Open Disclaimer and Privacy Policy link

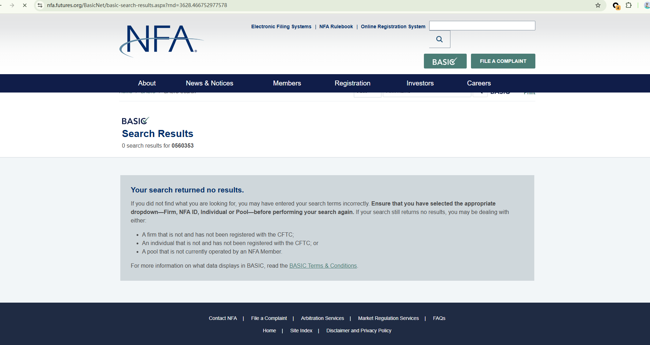click(x=359, y=331)
